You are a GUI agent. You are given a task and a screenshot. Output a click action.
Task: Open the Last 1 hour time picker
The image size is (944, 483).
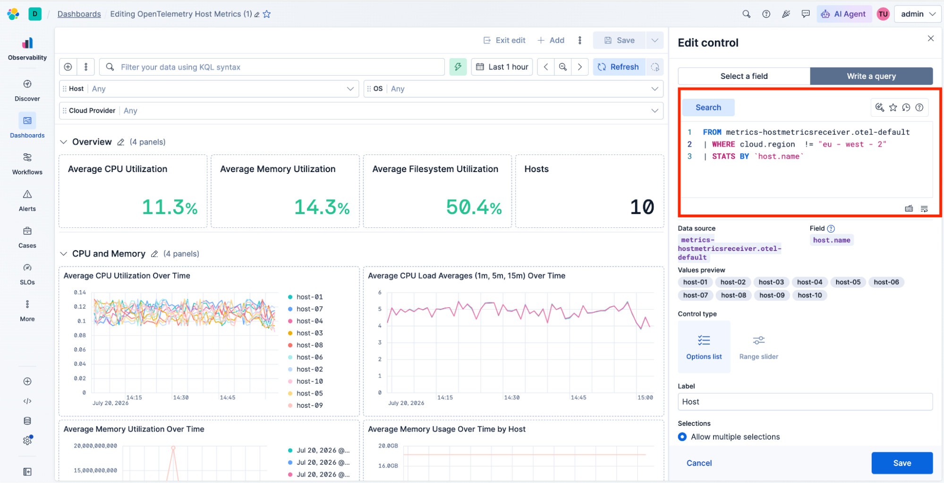[x=502, y=67]
